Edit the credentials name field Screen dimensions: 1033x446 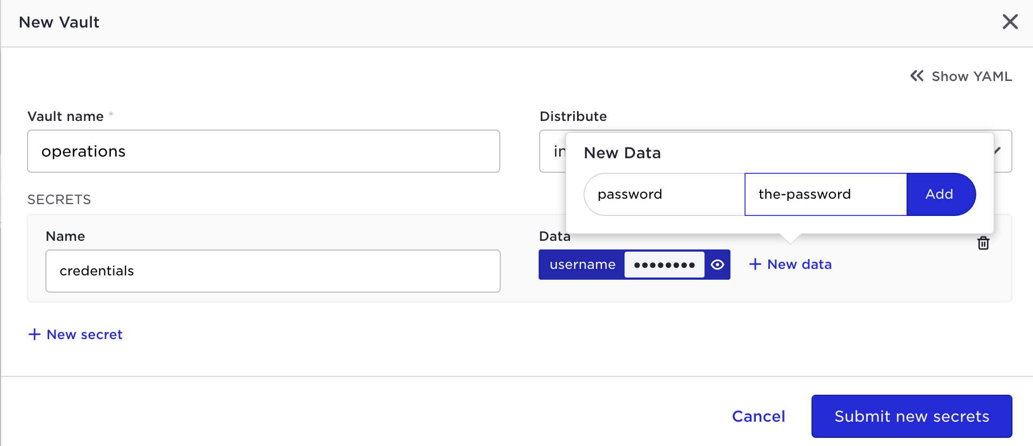(273, 271)
